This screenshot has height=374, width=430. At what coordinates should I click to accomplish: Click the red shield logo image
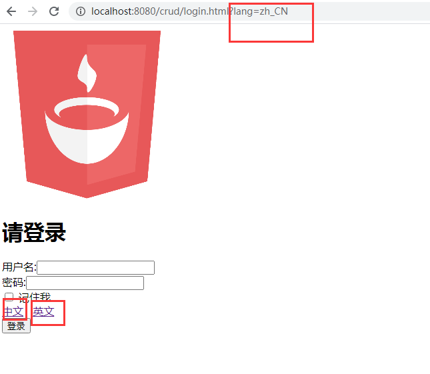[x=87, y=114]
